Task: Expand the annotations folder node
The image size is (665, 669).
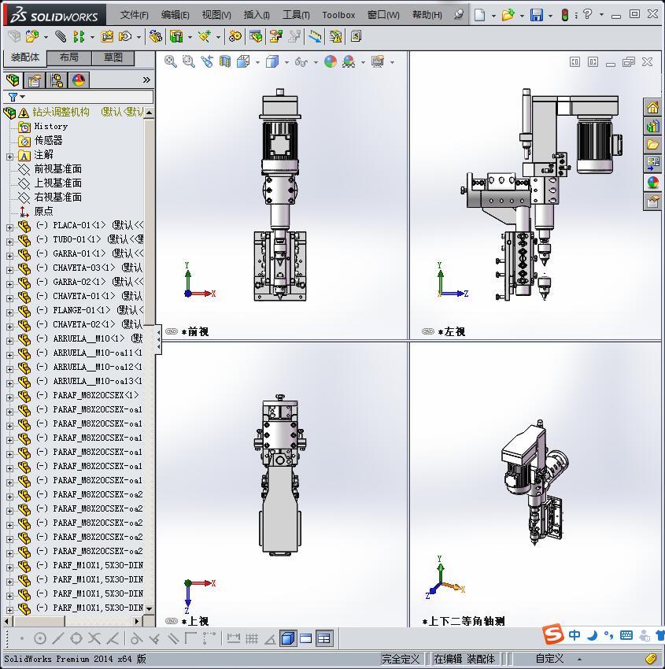Action: (9, 157)
